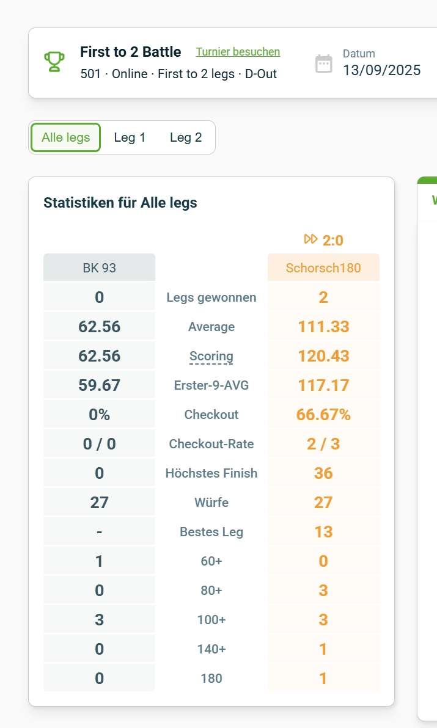Viewport: 437px width, 728px height.
Task: Click the Höchstes Finish row label
Action: click(x=211, y=473)
